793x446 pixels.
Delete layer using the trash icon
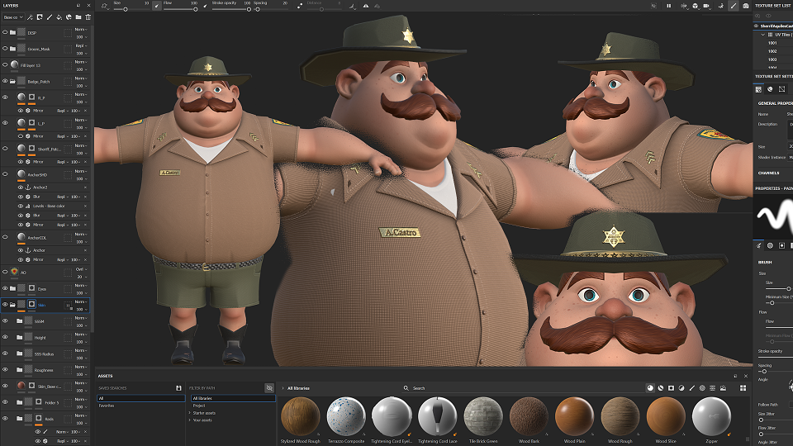click(x=88, y=17)
